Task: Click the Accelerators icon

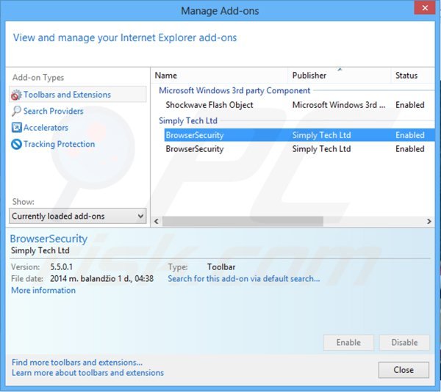Action: click(16, 128)
